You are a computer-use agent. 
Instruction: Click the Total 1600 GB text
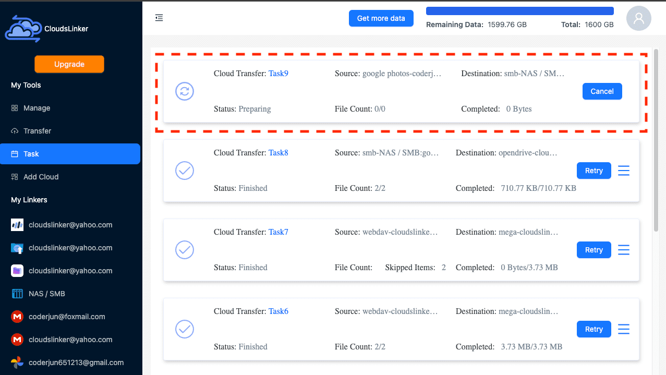click(x=587, y=25)
